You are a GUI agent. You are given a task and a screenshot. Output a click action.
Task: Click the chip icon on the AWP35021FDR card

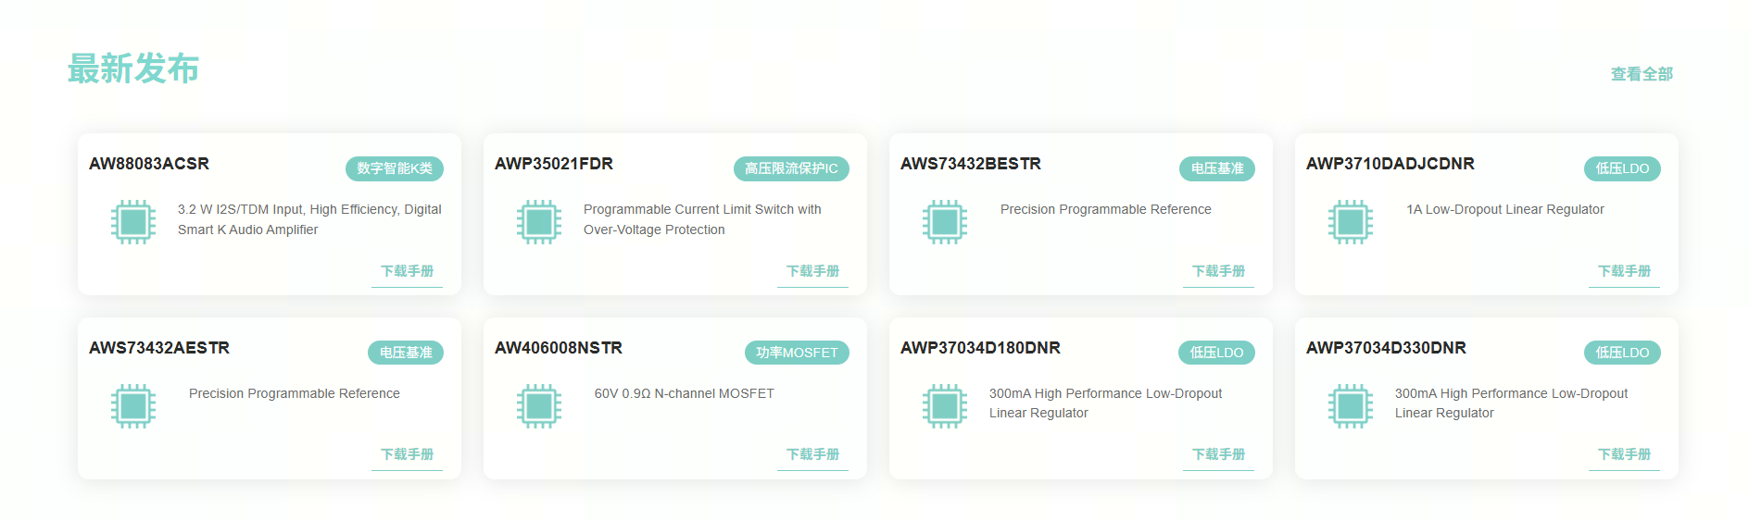pyautogui.click(x=539, y=222)
